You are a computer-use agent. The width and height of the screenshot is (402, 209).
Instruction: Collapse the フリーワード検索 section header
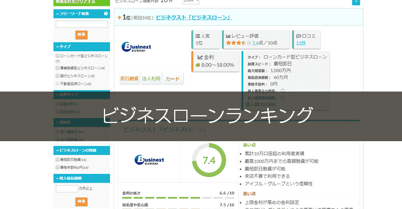[x=81, y=14]
